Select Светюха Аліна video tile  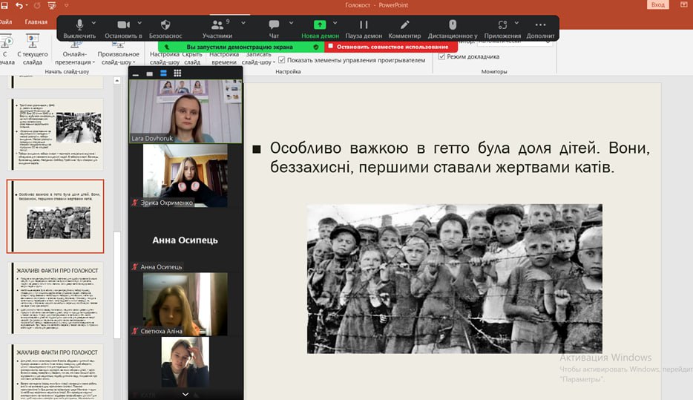click(x=185, y=304)
